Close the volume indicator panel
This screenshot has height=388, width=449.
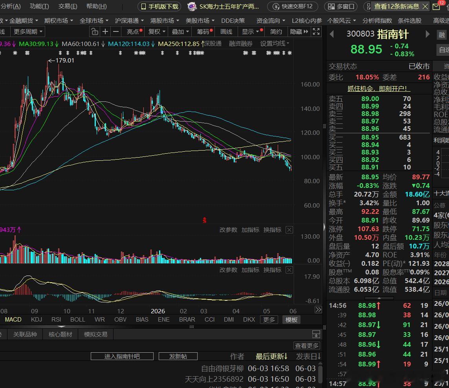pyautogui.click(x=290, y=230)
